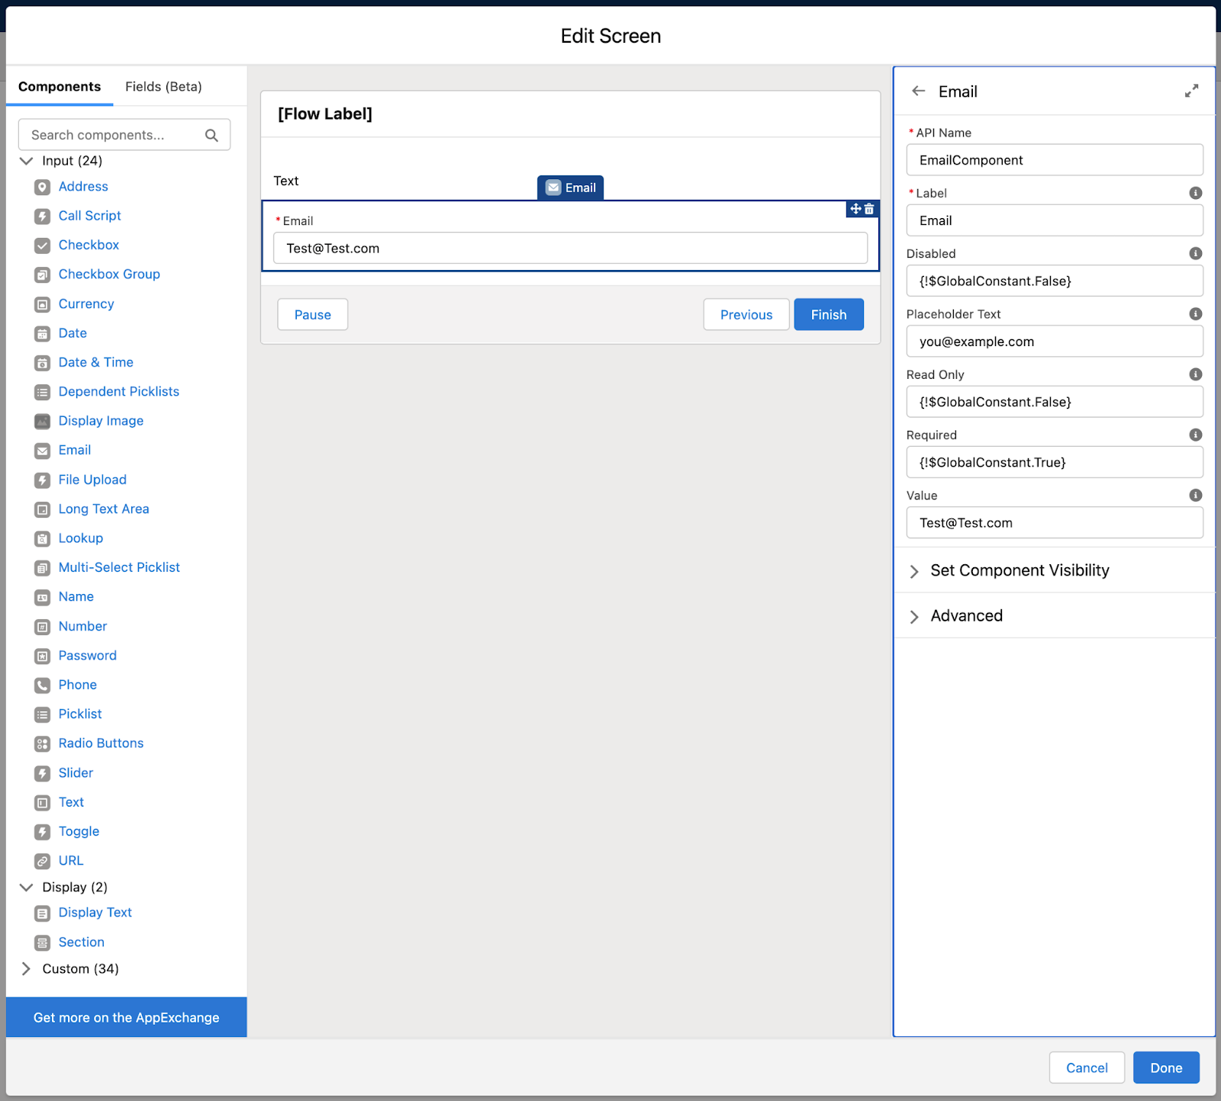Click the Previous button in the screen preview
Screen dimensions: 1221x1101
(746, 314)
